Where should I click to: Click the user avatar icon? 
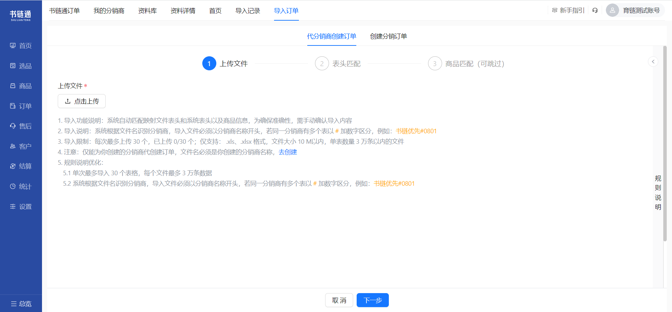coord(612,10)
